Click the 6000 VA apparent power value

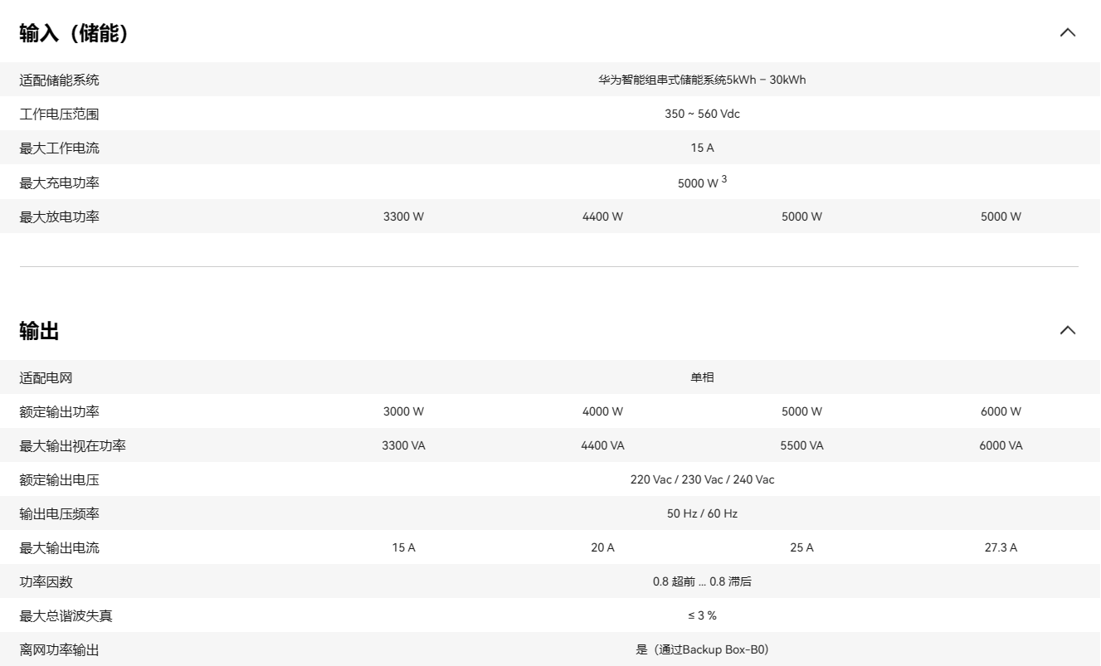coord(1000,445)
